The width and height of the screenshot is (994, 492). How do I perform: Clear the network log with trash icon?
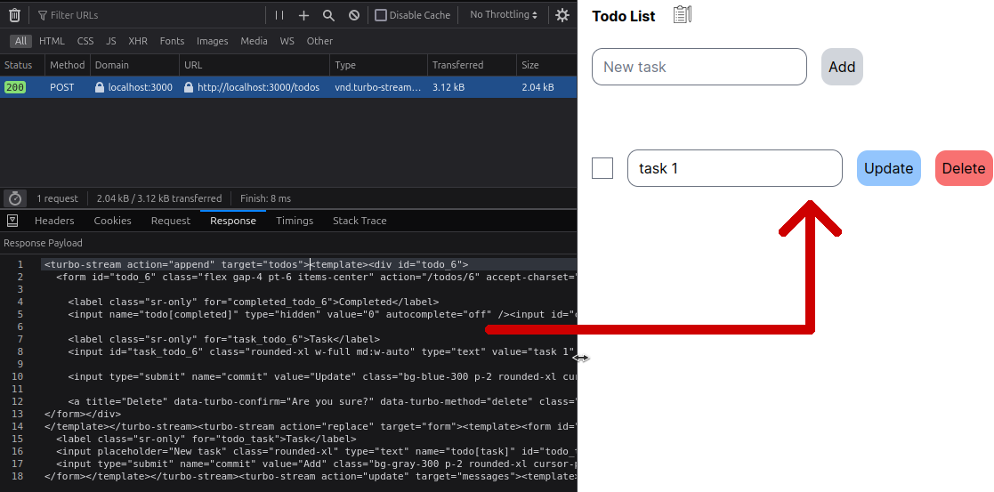tap(14, 15)
